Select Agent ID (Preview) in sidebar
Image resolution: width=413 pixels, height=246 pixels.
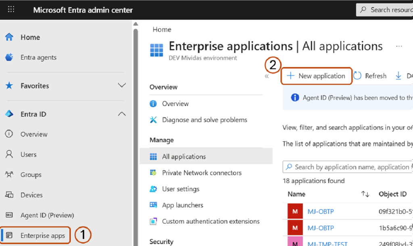pos(44,215)
